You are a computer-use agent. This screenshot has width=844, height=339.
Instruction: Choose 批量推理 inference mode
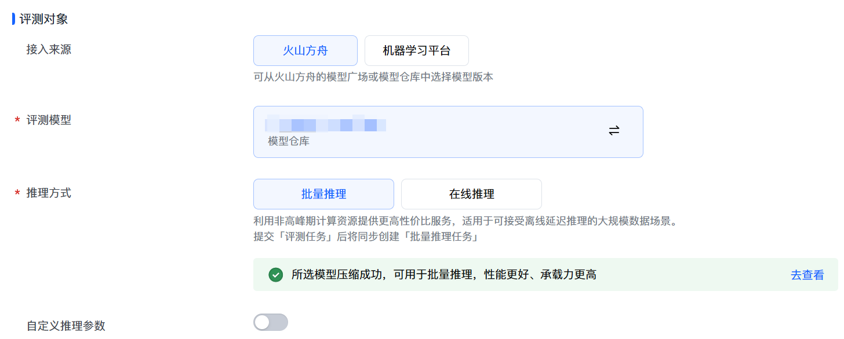pos(323,194)
